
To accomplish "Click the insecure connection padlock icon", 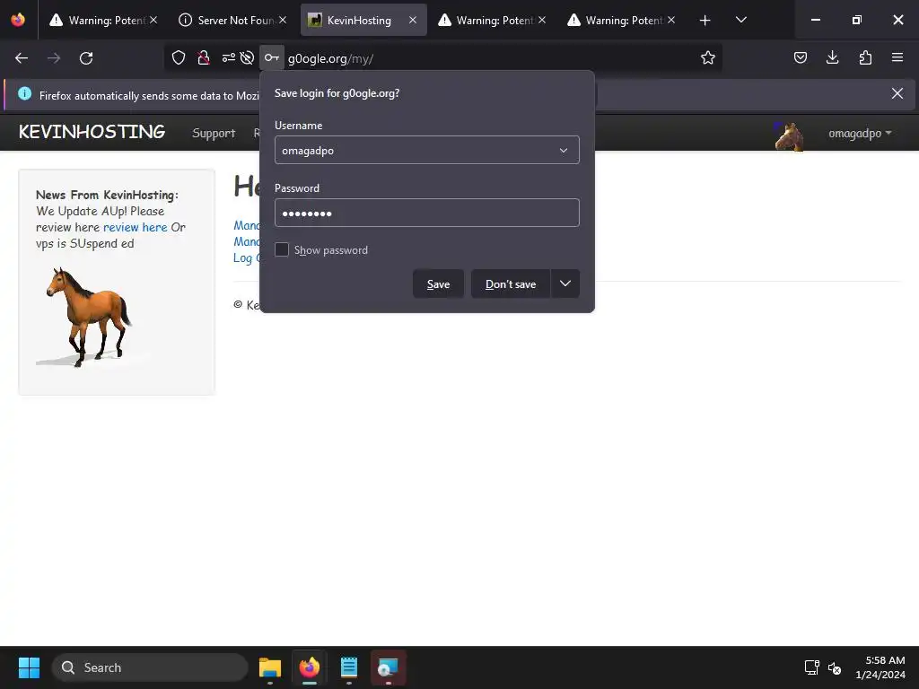I will [204, 57].
